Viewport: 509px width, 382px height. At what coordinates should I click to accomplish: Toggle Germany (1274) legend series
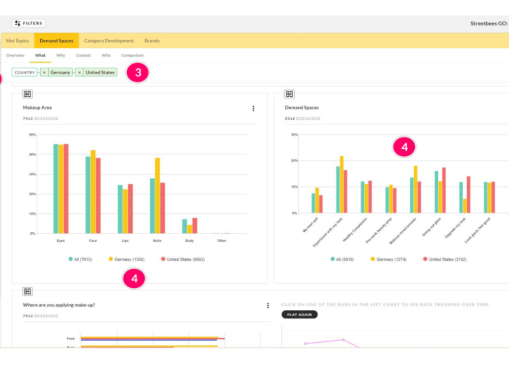point(388,259)
